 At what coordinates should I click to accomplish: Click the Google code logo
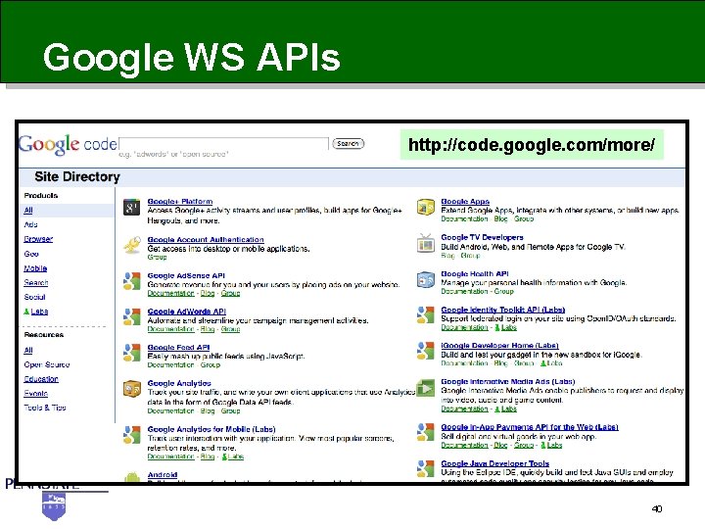pos(68,144)
